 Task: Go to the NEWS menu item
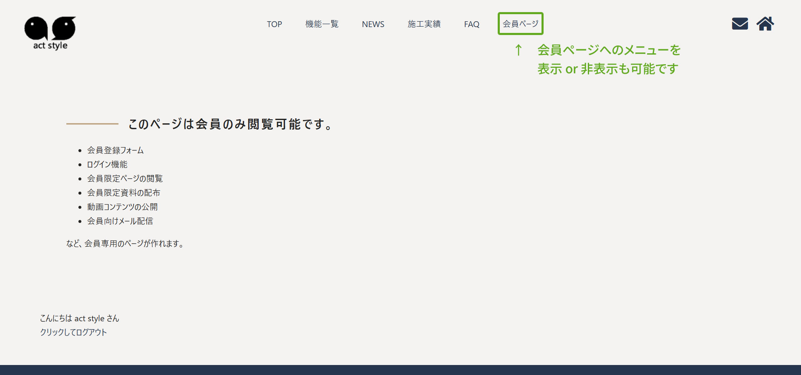point(373,24)
